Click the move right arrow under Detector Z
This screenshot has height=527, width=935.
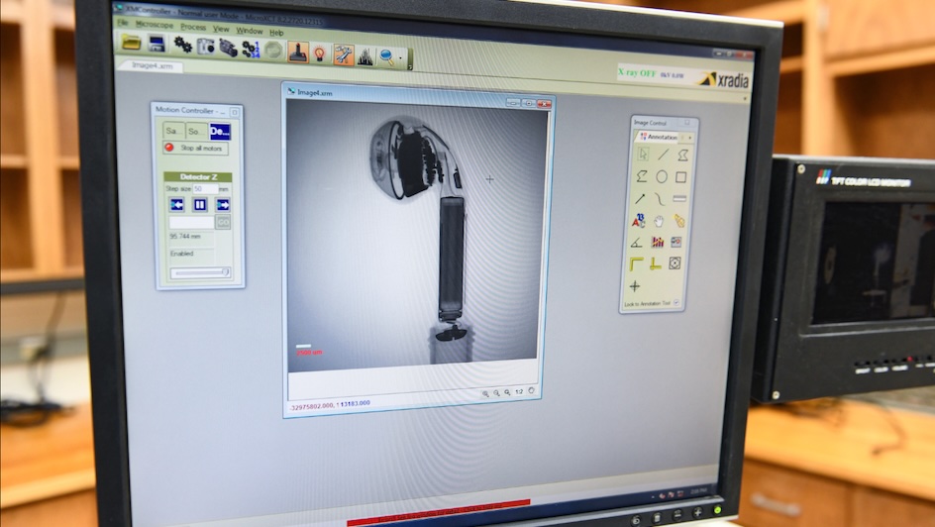point(223,205)
